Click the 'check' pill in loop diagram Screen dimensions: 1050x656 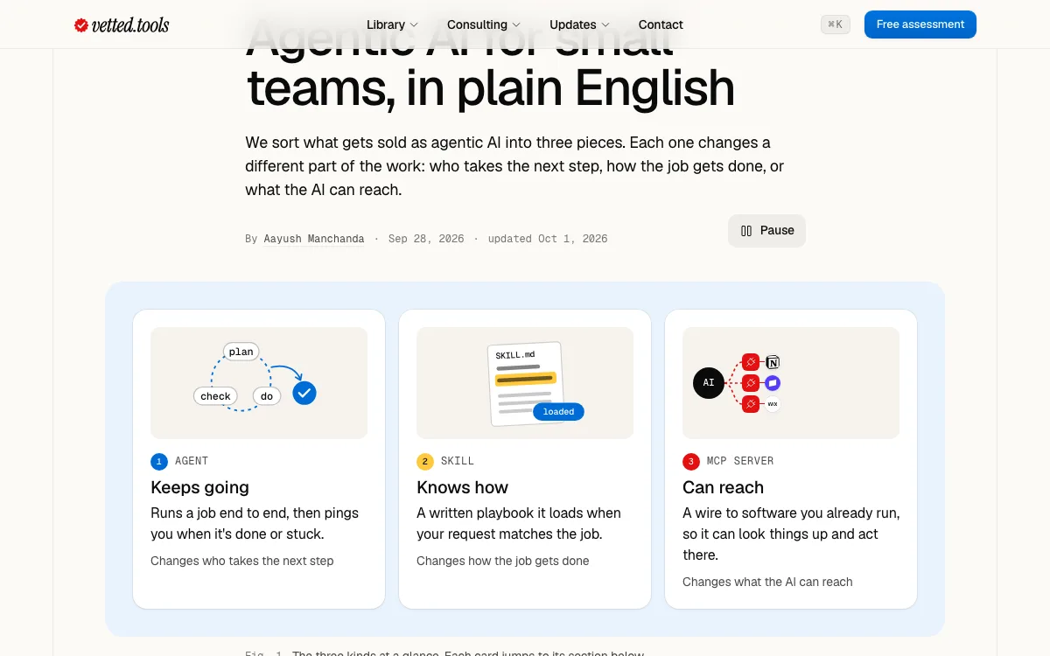215,396
